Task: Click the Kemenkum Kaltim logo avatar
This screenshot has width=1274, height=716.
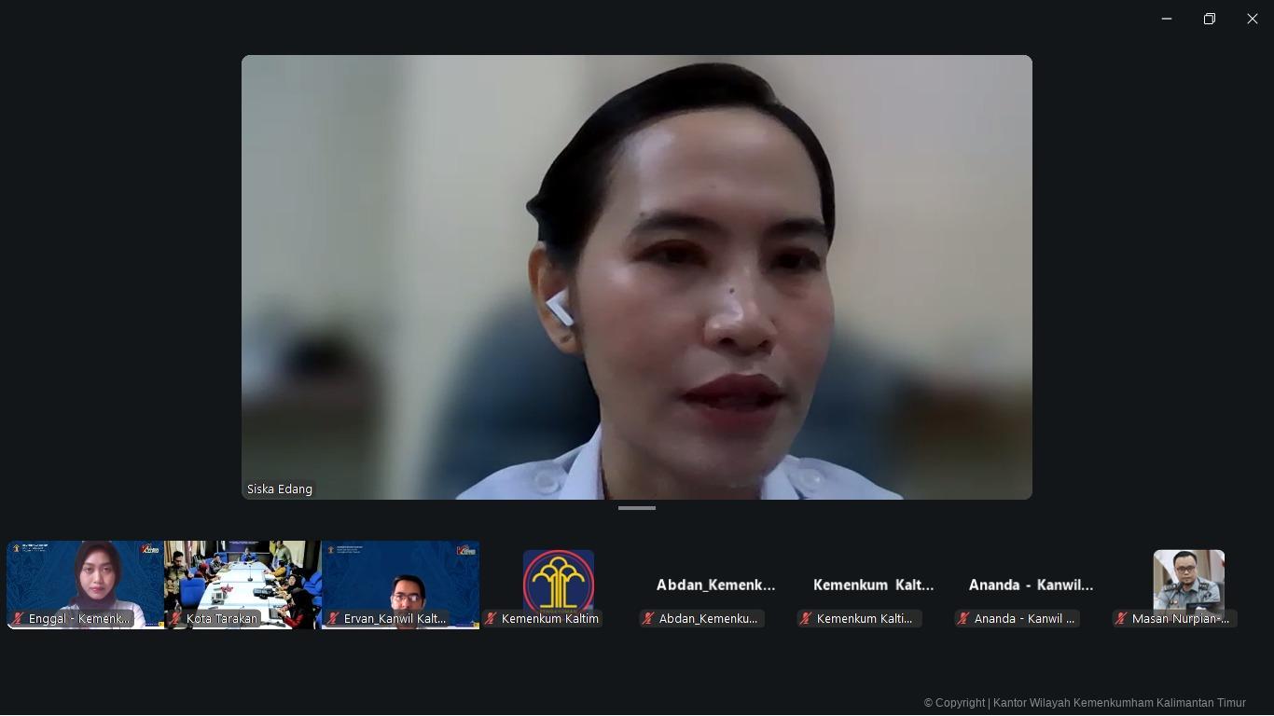Action: 558,580
